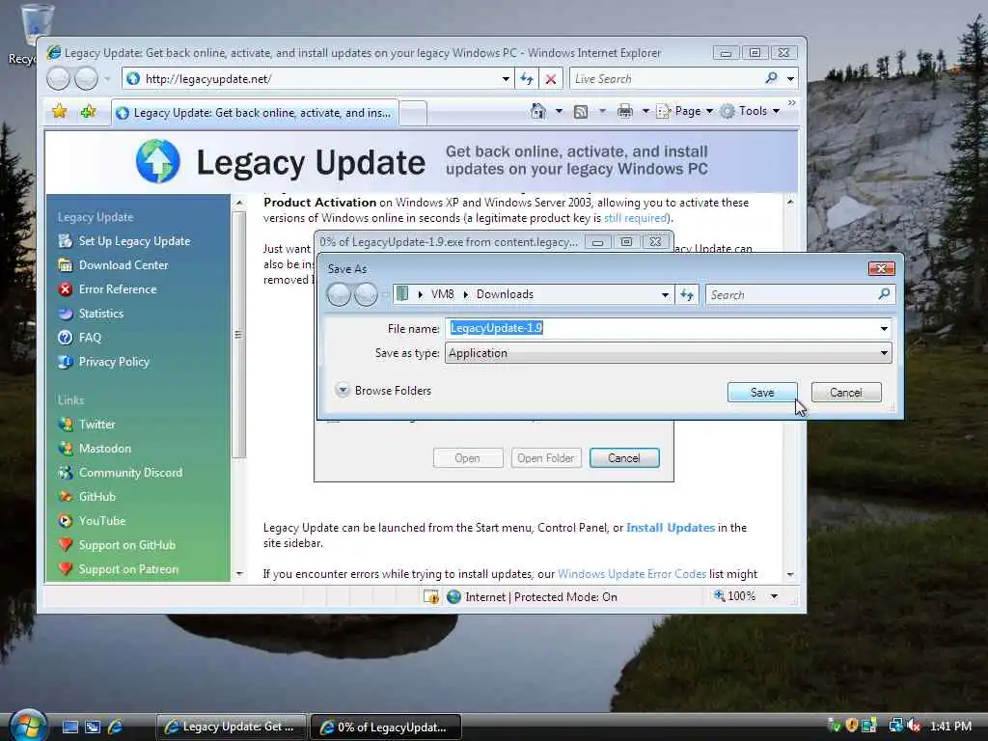The height and width of the screenshot is (741, 988).
Task: Click the GitHub sidebar icon
Action: (x=65, y=497)
